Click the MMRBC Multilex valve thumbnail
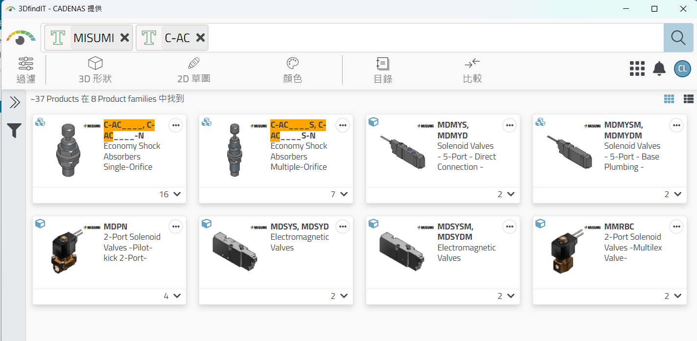The width and height of the screenshot is (697, 341). (567, 250)
